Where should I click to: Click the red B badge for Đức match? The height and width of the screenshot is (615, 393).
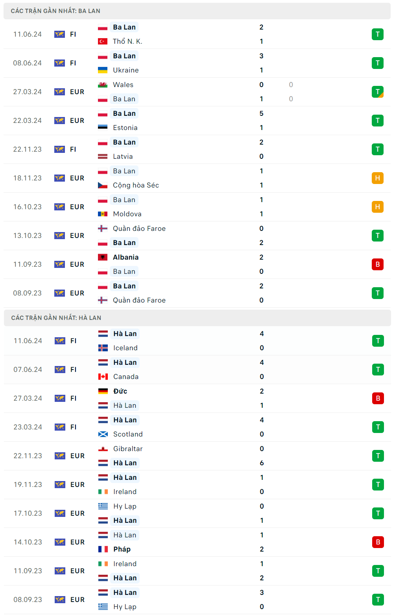[378, 398]
